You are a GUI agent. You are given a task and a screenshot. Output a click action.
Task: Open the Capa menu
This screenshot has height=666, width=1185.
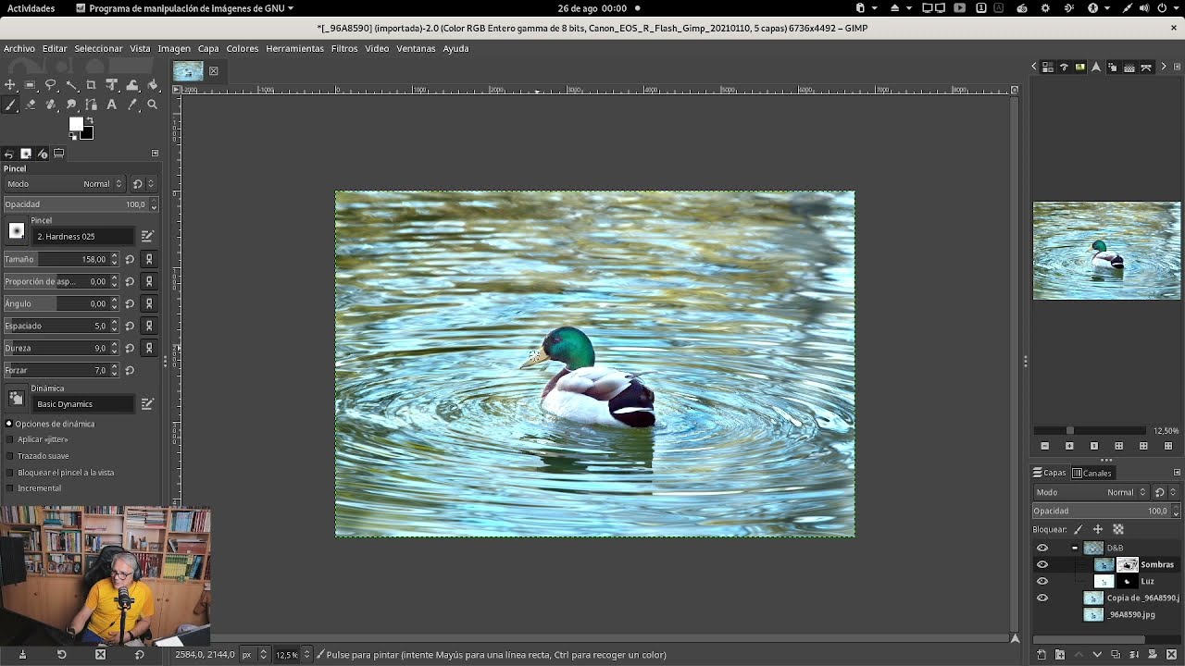point(208,48)
